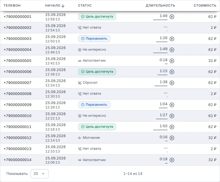Play the +79000000005 answering machine recording

point(172,61)
